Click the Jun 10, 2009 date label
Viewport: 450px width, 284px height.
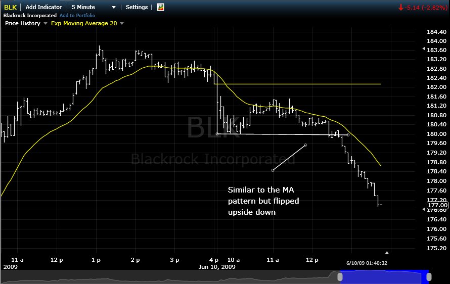217,267
